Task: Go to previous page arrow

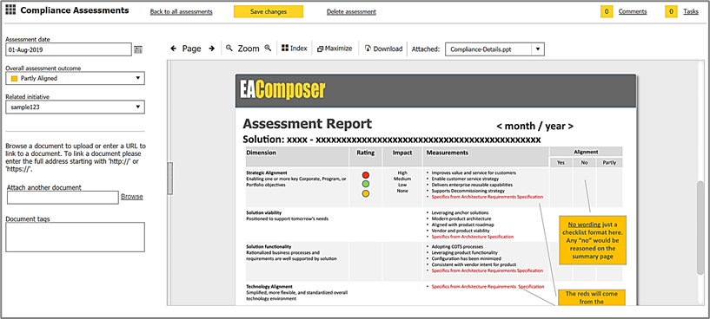Action: point(174,49)
